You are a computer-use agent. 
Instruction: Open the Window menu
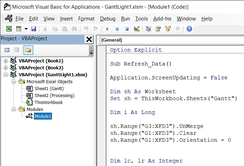pos(186,19)
